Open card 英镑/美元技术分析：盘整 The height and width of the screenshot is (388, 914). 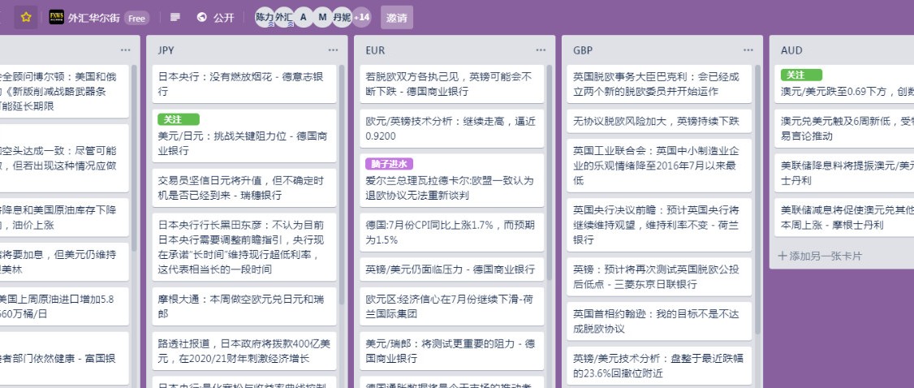click(660, 365)
